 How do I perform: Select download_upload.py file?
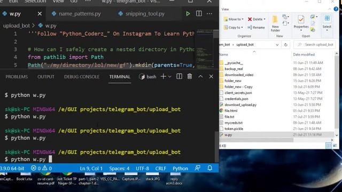tap(240, 105)
